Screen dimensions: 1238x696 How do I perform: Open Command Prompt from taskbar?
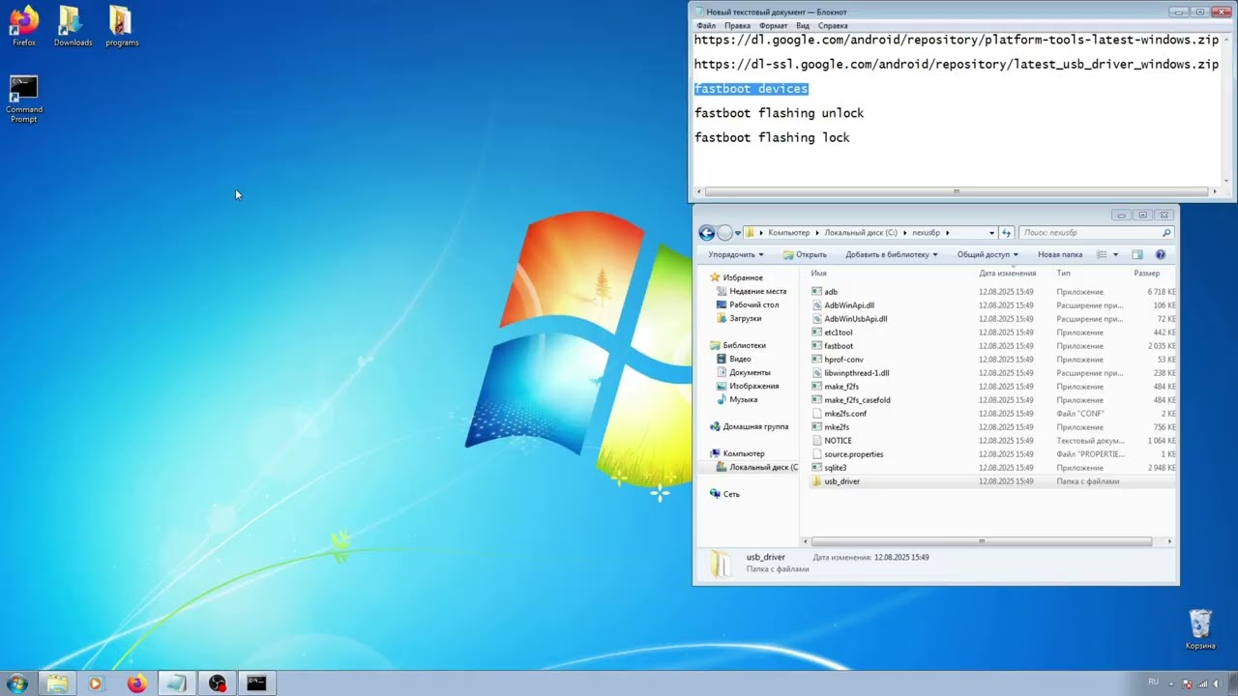pyautogui.click(x=256, y=683)
